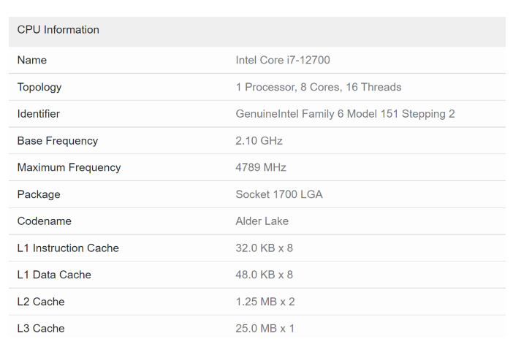Viewport: 513px width, 355px height.
Task: Select the Socket 1700 LGA value
Action: [280, 194]
